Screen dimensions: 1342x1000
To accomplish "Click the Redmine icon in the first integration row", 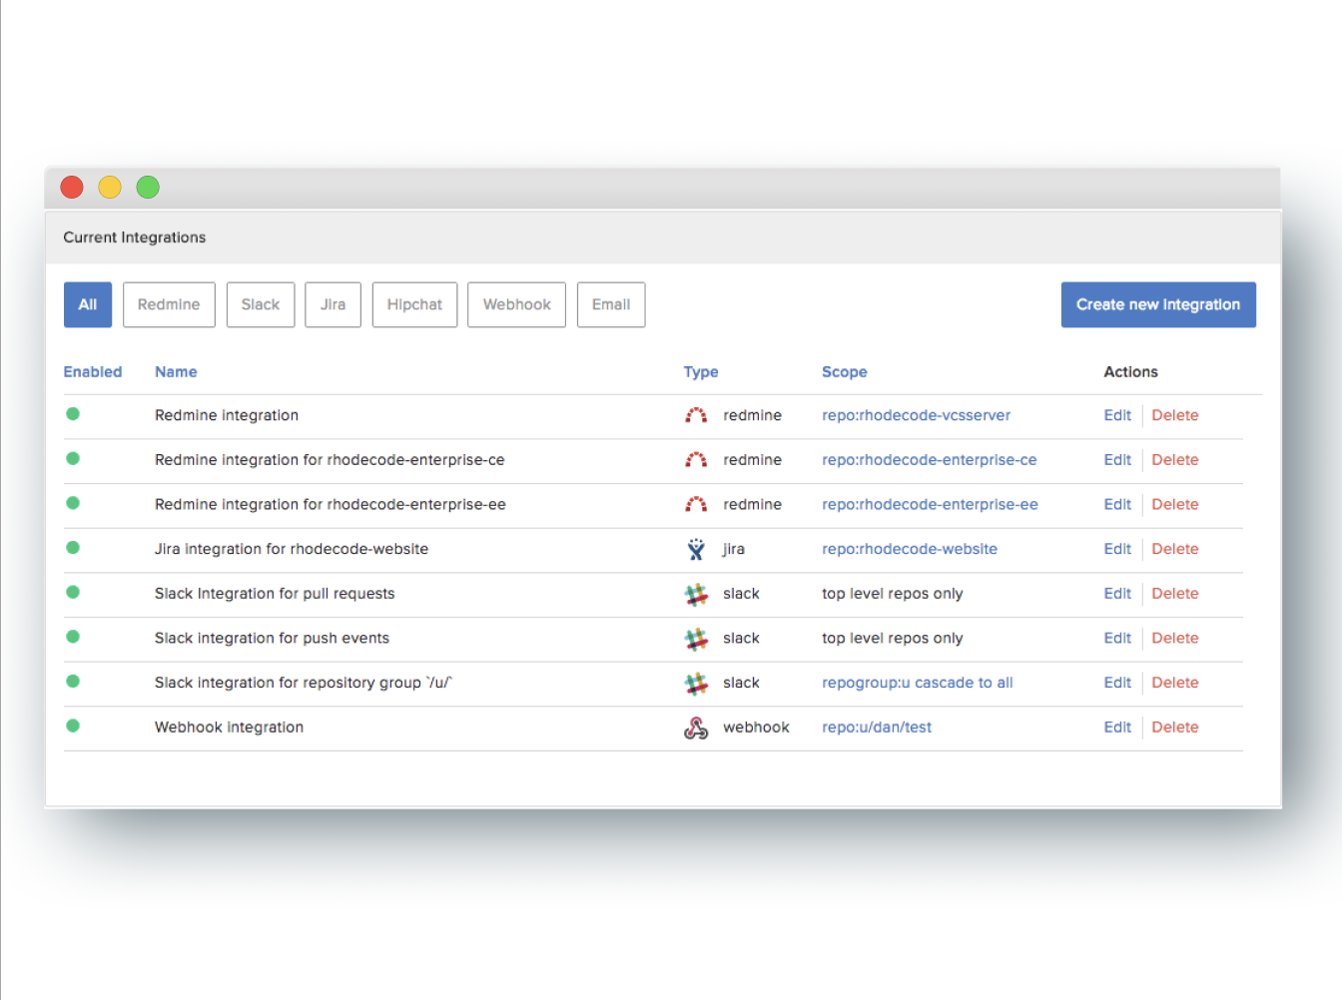I will (x=696, y=415).
